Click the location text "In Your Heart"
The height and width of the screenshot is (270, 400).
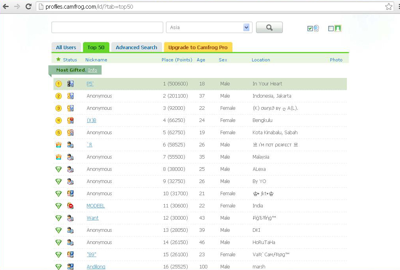267,84
